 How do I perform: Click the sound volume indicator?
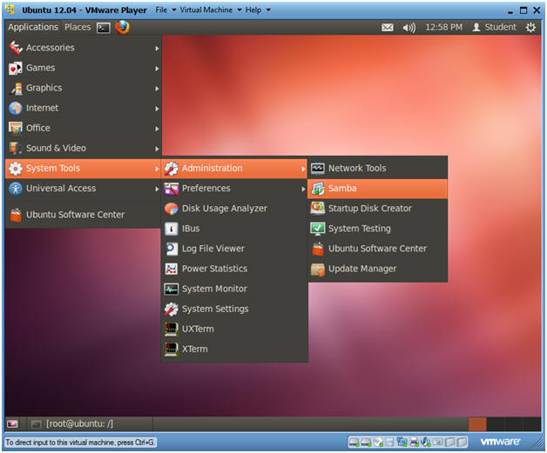point(409,28)
